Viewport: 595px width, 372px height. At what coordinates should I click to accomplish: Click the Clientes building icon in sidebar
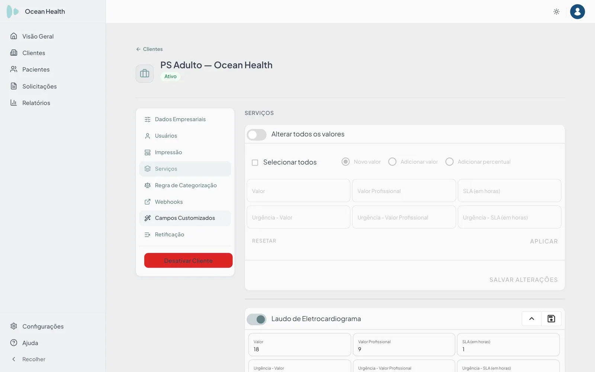click(14, 53)
